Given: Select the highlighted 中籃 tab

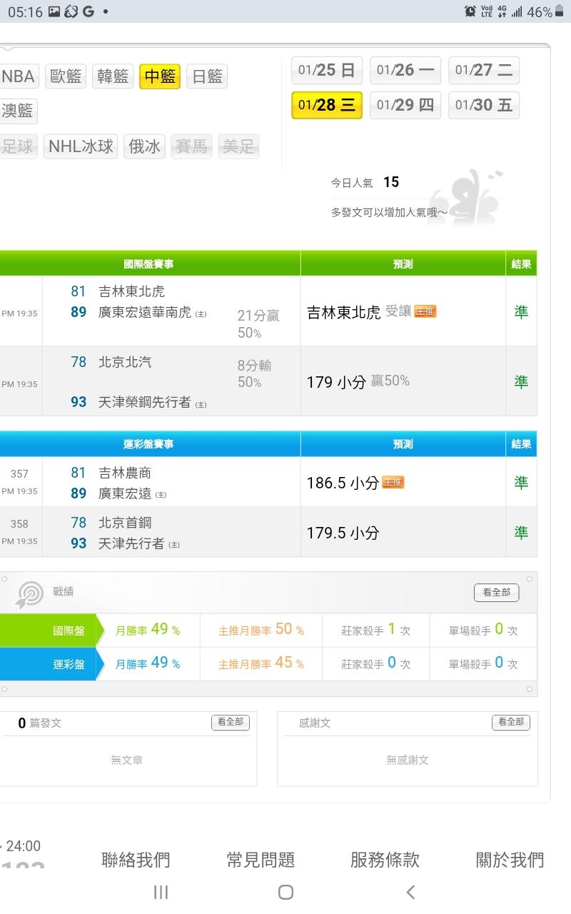Looking at the screenshot, I should point(160,76).
